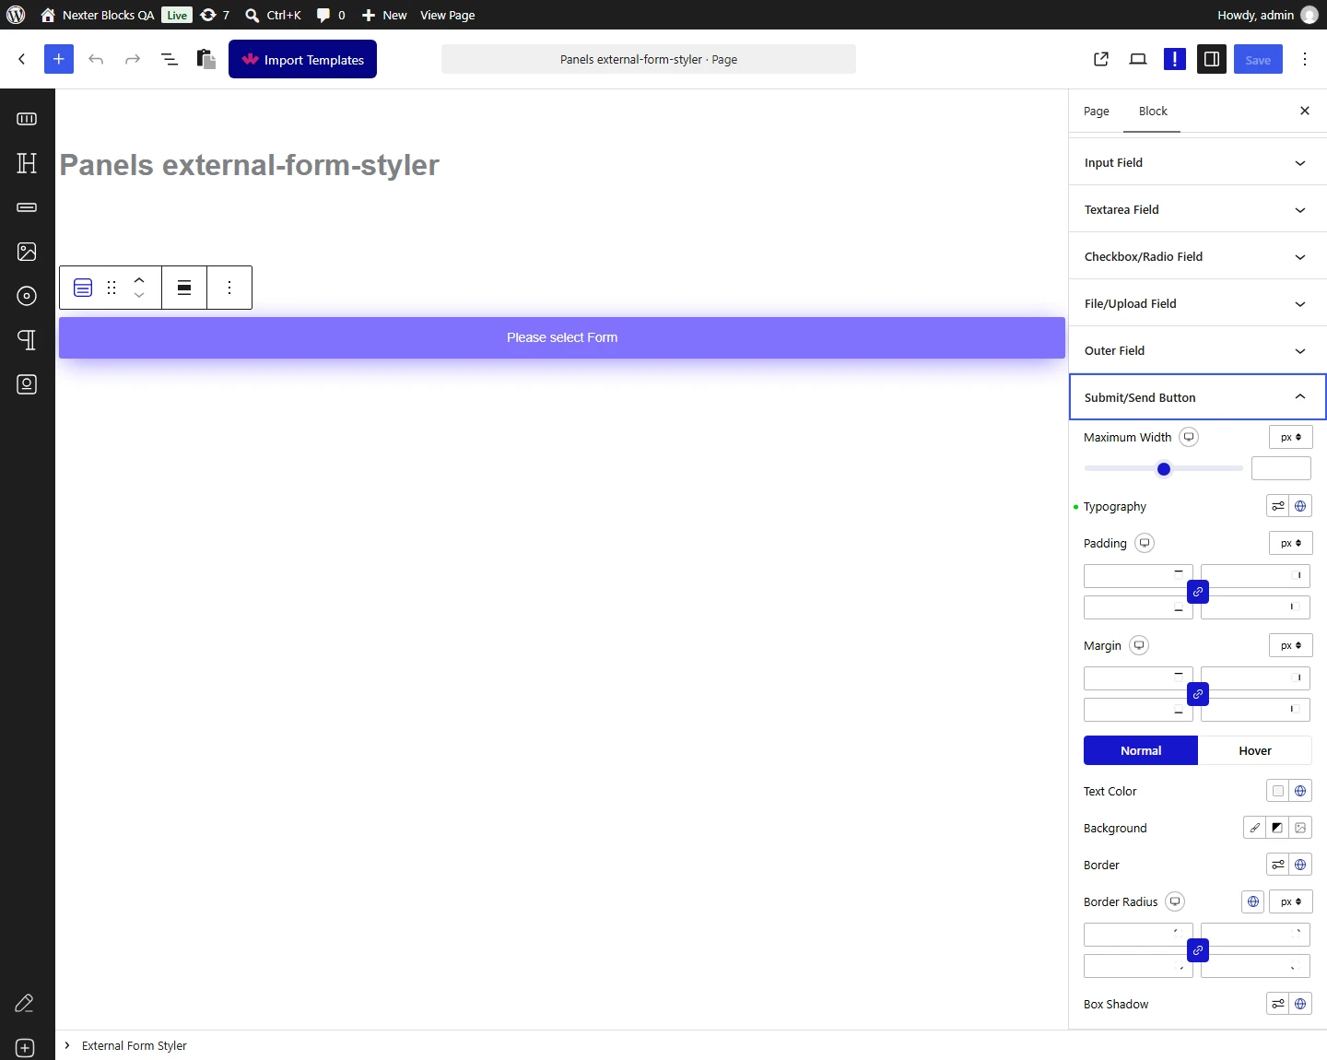This screenshot has height=1060, width=1327.
Task: Open the Text Color swatch picker
Action: (x=1278, y=791)
